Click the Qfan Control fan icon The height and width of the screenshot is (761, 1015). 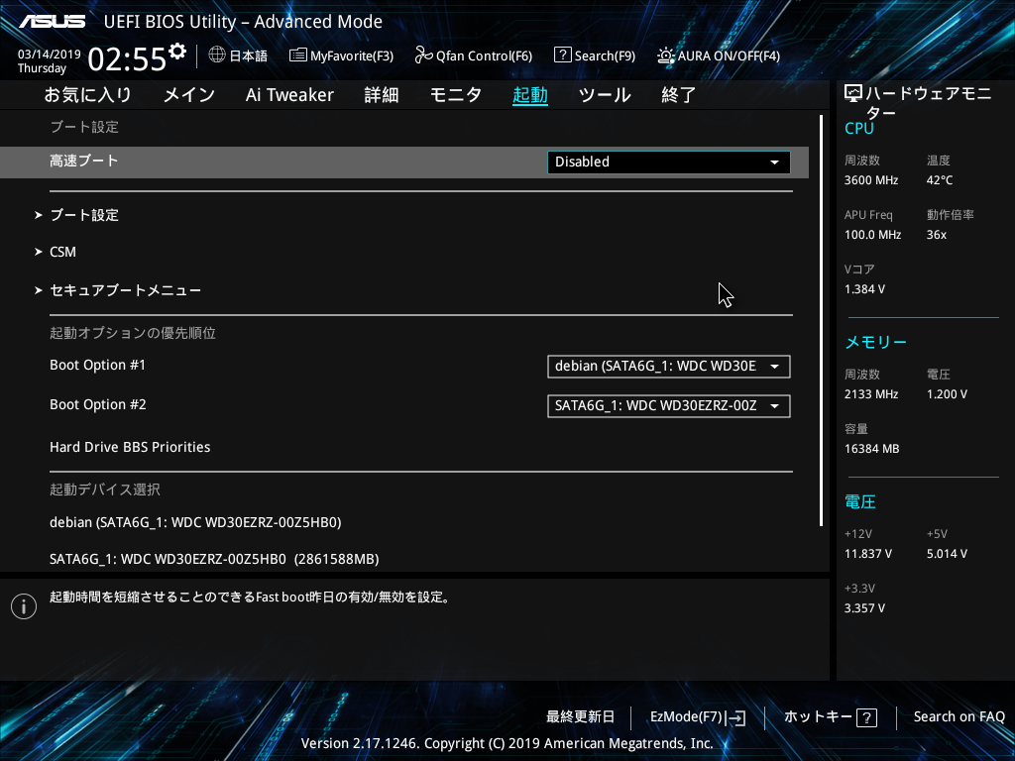[423, 55]
